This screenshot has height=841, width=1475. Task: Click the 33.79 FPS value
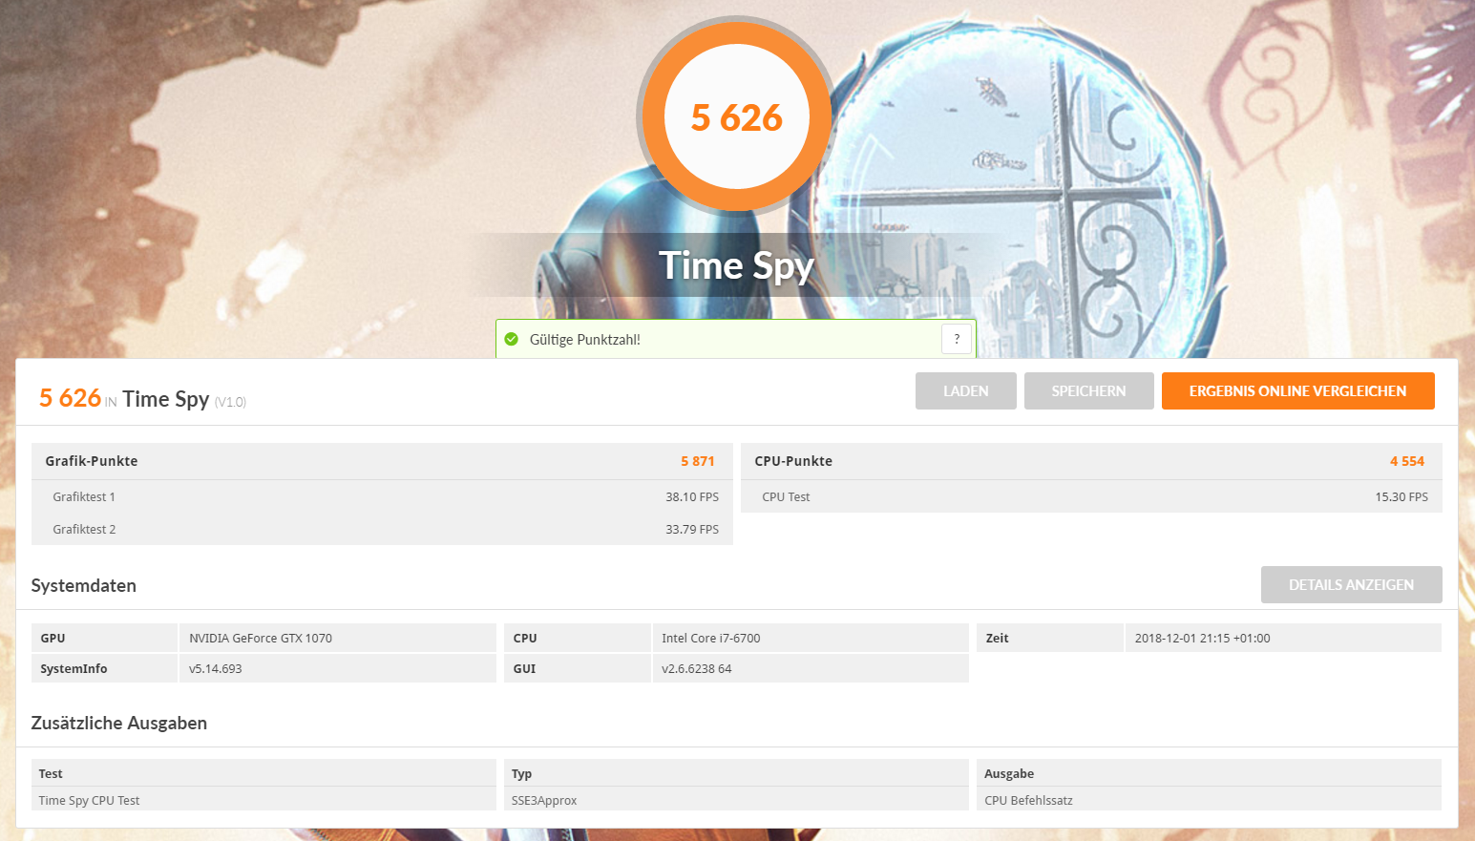click(x=692, y=530)
